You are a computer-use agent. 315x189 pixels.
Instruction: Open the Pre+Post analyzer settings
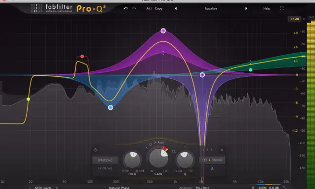[202, 188]
